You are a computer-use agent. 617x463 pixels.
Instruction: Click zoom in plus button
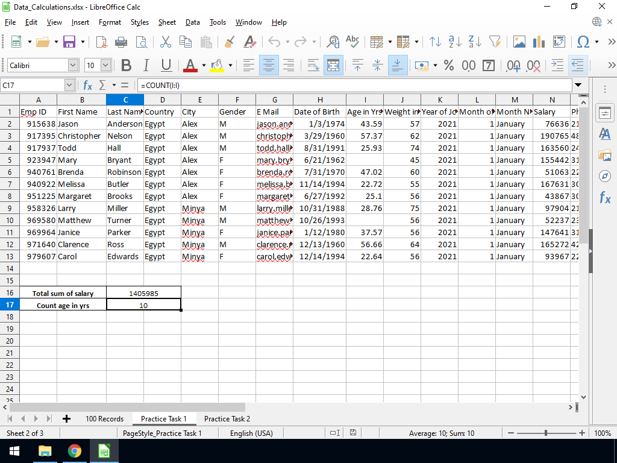coord(582,433)
